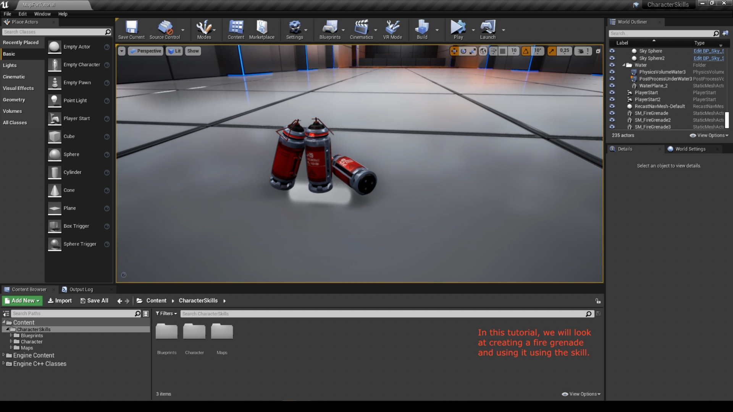Click the Import button
Screen dimensions: 733x412
[x=60, y=301]
